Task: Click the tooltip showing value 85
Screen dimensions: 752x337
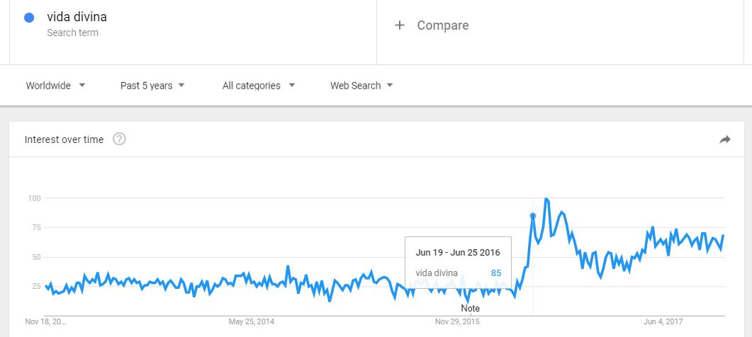Action: (458, 262)
